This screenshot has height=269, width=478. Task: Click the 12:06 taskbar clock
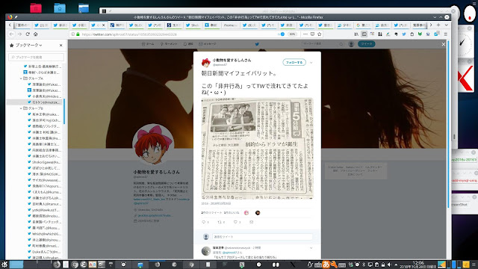tap(418, 265)
